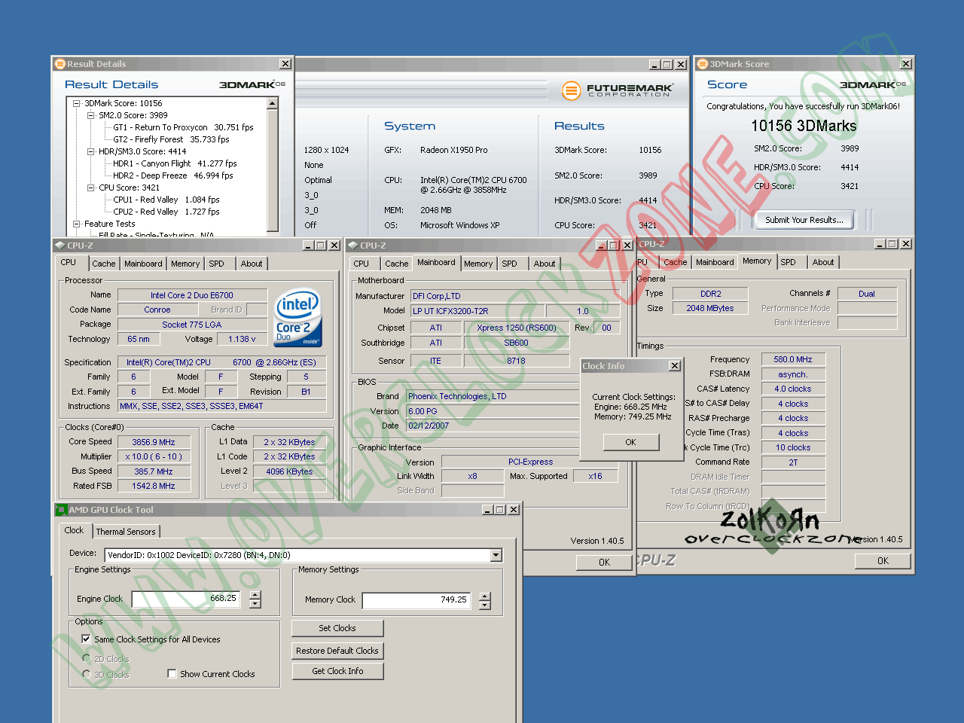Click the Get Clock Info button

(x=337, y=671)
